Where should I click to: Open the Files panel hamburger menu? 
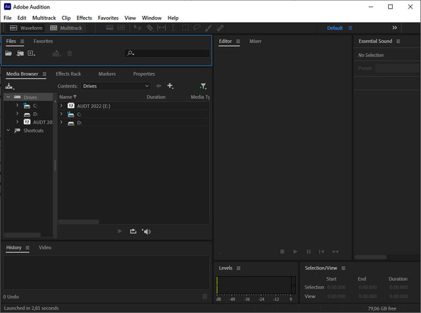[x=22, y=41]
